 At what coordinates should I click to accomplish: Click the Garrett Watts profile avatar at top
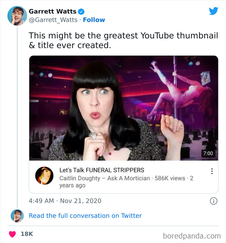coord(17,15)
